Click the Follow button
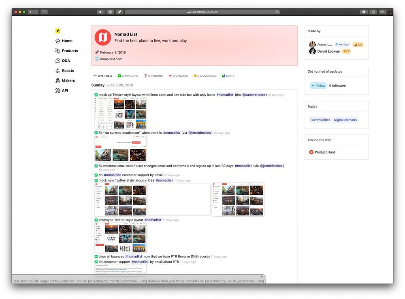Screen dimensions: 405x299 click(x=318, y=86)
